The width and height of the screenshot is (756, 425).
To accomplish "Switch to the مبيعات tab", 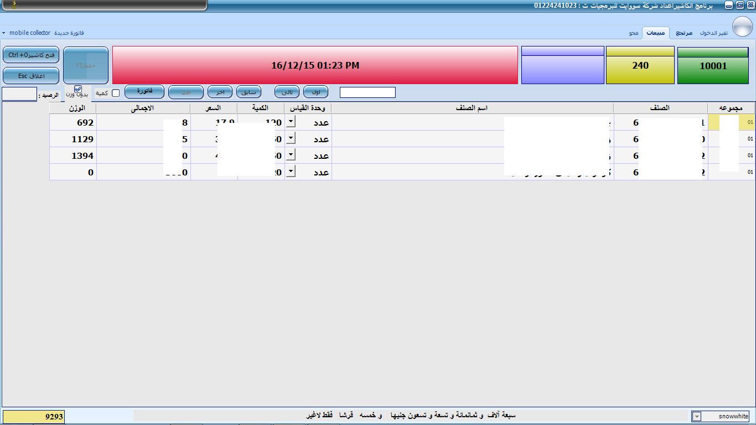I will pos(656,33).
